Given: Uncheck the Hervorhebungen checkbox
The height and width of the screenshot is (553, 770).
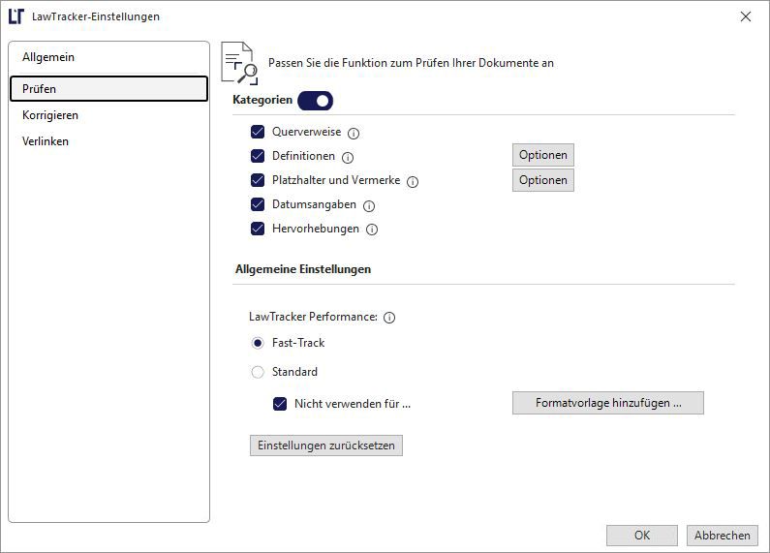Looking at the screenshot, I should (x=258, y=229).
